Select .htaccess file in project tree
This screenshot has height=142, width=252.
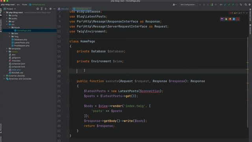tap(15, 61)
